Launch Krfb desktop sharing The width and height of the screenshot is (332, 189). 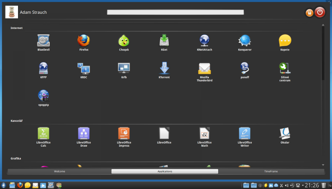(124, 70)
